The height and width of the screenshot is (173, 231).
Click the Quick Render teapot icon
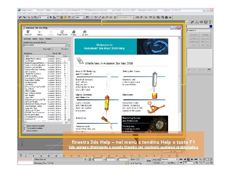170,17
